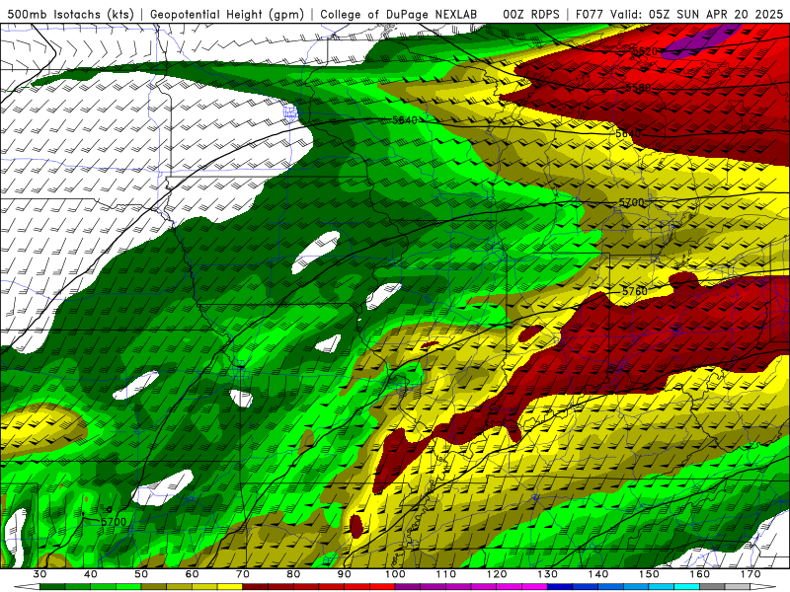This screenshot has width=790, height=592.
Task: Click the 5580 height contour label
Action: click(x=638, y=88)
